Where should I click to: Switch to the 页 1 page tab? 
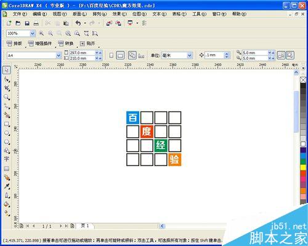pos(85,226)
